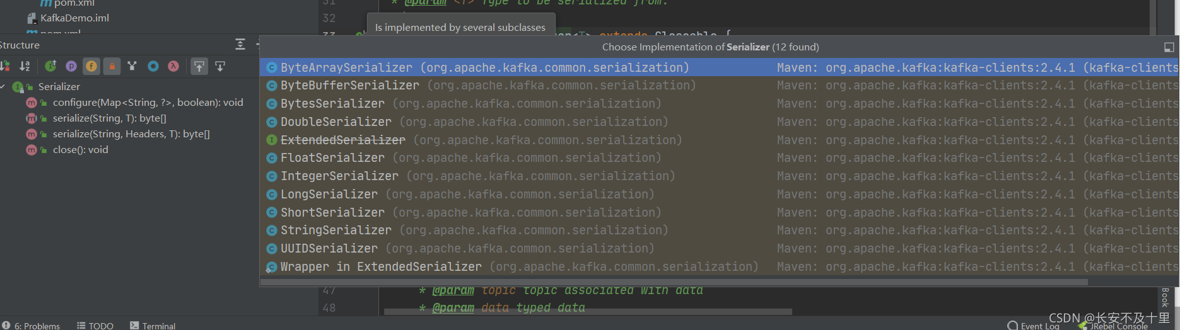
Task: Choose BytesSerializer implementation
Action: [x=719, y=103]
